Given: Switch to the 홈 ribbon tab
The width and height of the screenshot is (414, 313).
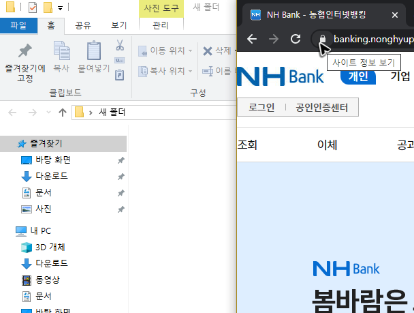Looking at the screenshot, I should click(51, 26).
